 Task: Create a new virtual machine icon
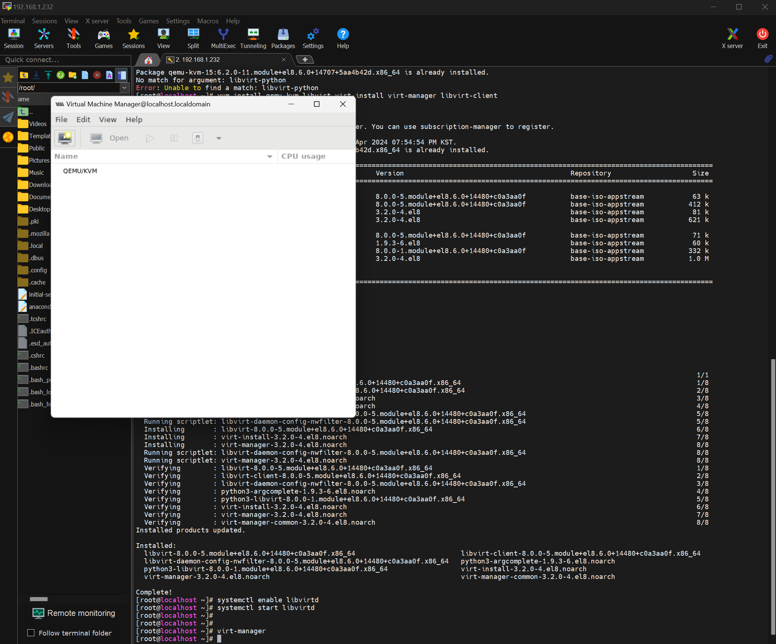point(65,138)
